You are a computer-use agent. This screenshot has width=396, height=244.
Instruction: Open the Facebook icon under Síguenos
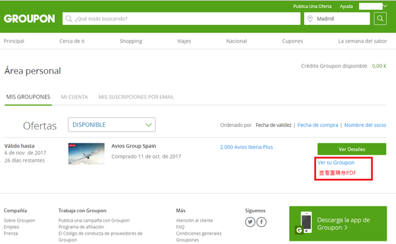click(261, 222)
